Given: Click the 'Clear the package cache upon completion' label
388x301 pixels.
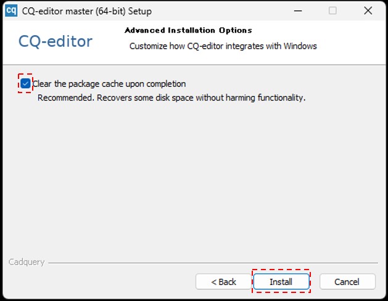Looking at the screenshot, I should pyautogui.click(x=109, y=84).
